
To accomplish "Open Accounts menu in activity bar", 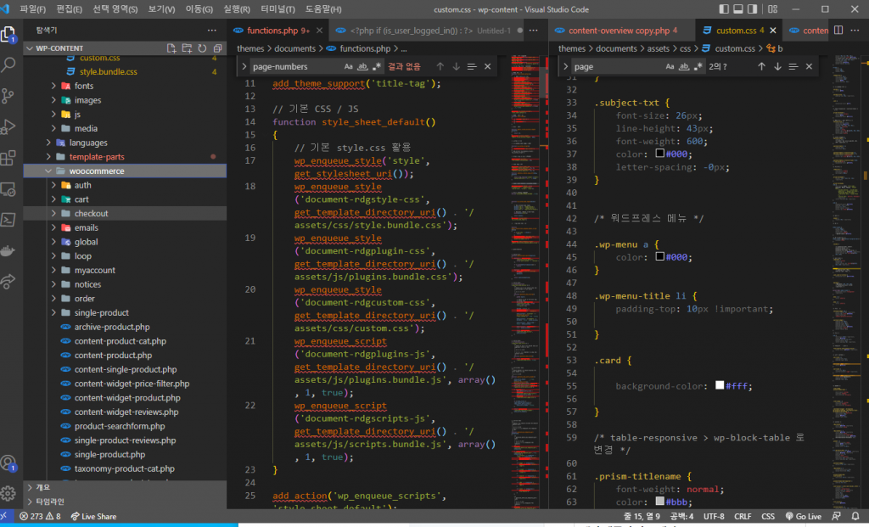I will pos(8,463).
